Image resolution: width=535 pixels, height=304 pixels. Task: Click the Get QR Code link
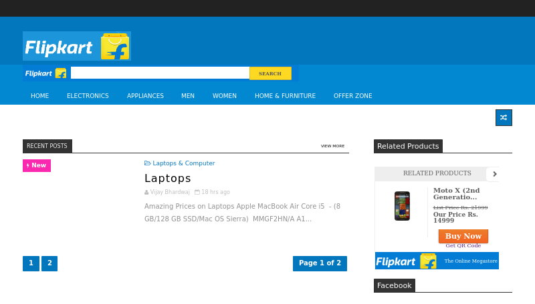[463, 245]
